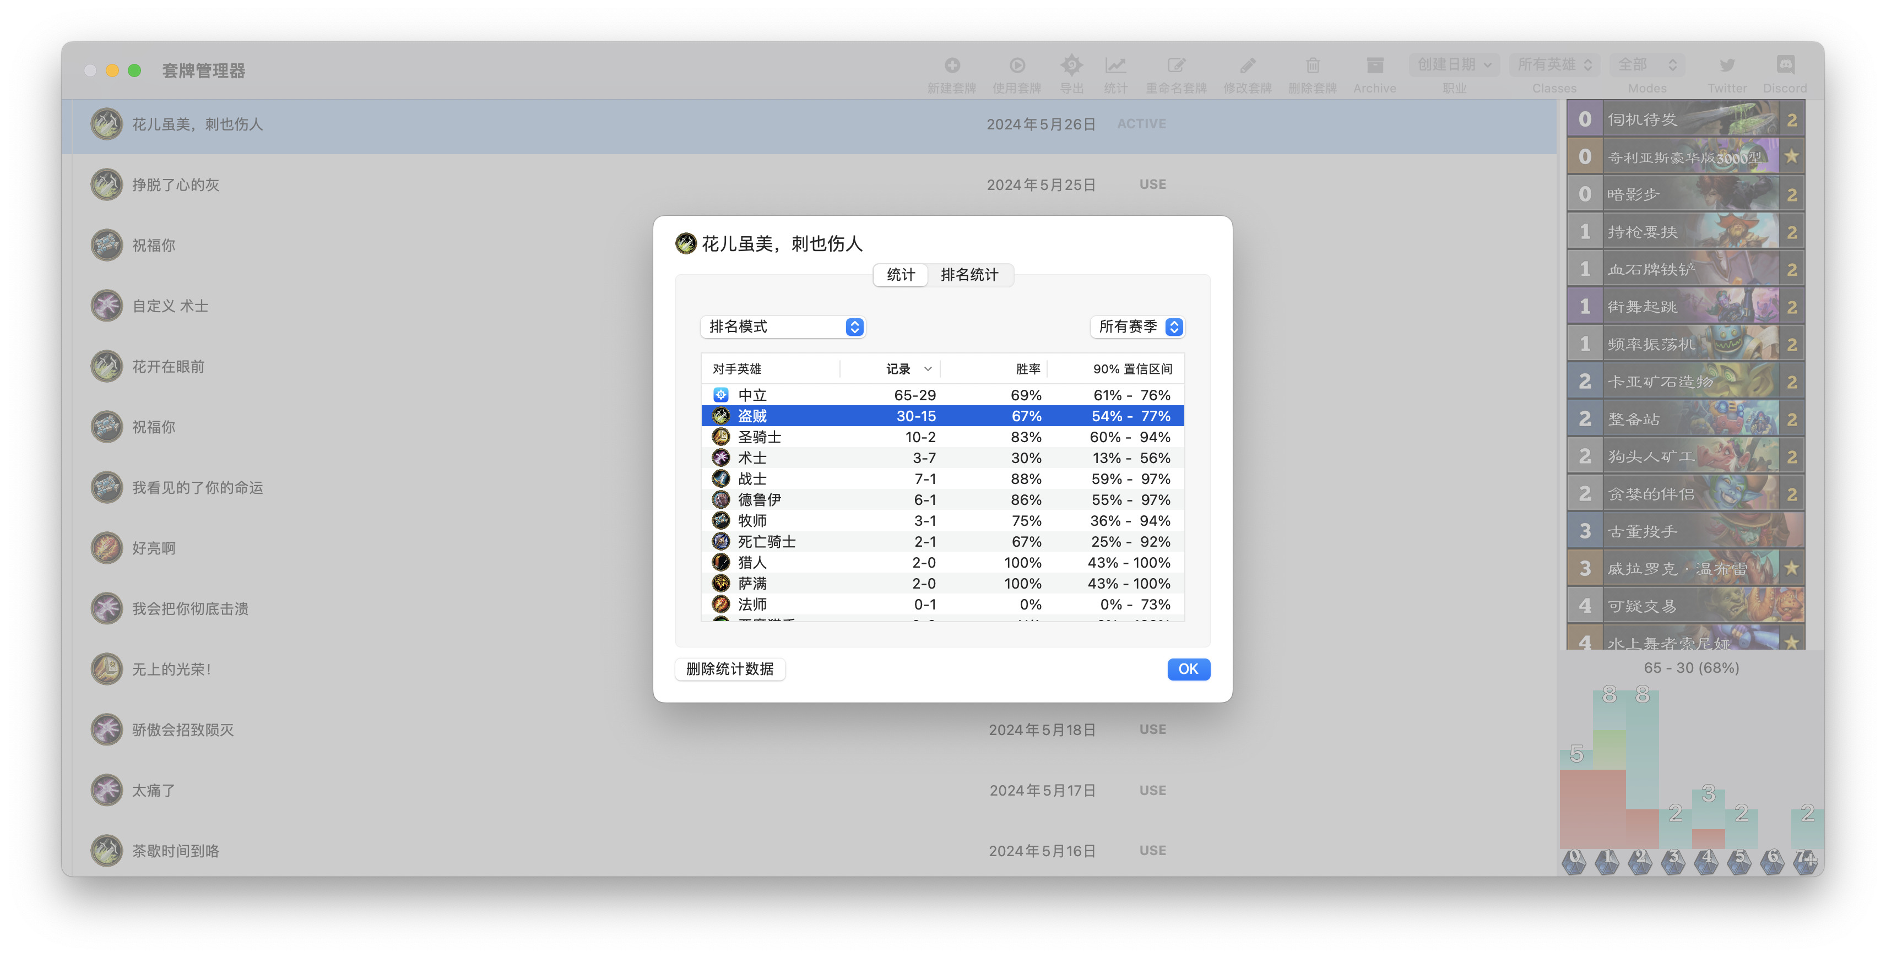Click the 统计 chart icon in toolbar
Viewport: 1886px width, 958px height.
1115,66
